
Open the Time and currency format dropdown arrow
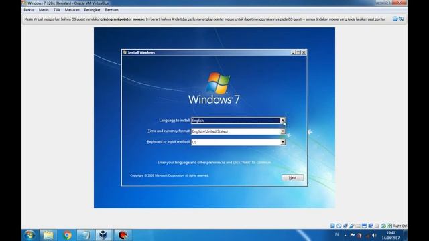(283, 131)
